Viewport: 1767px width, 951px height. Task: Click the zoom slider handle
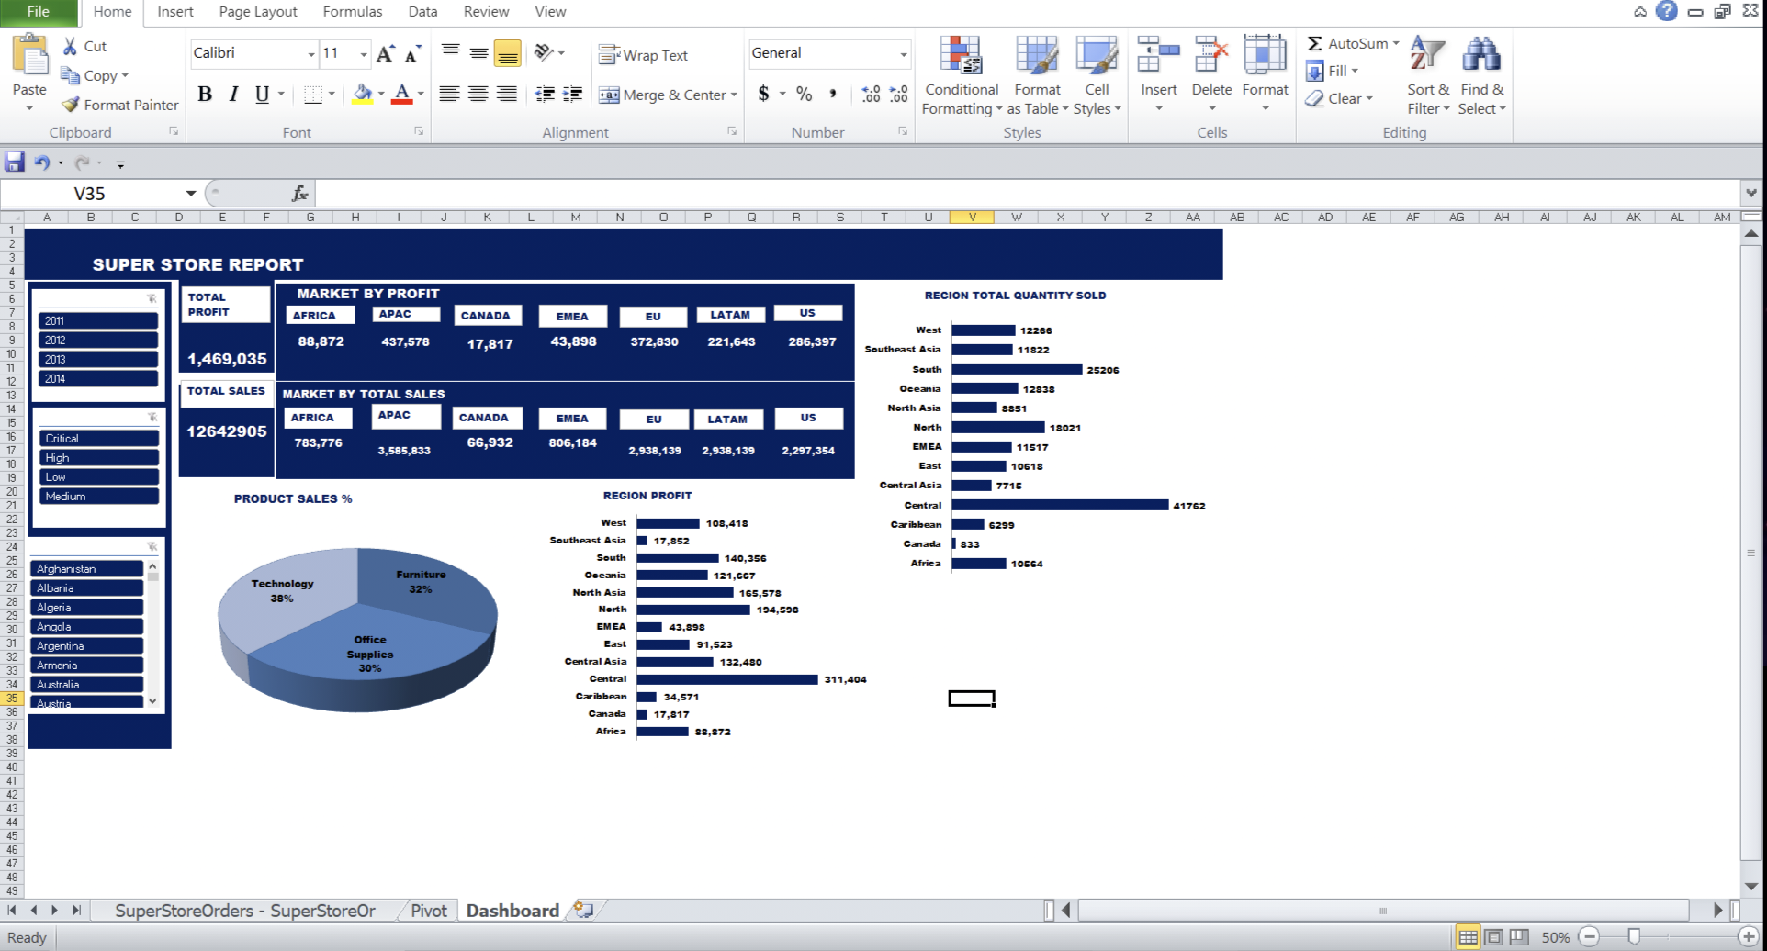pyautogui.click(x=1634, y=936)
